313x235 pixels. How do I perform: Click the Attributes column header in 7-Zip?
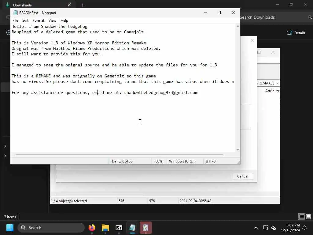pyautogui.click(x=272, y=91)
